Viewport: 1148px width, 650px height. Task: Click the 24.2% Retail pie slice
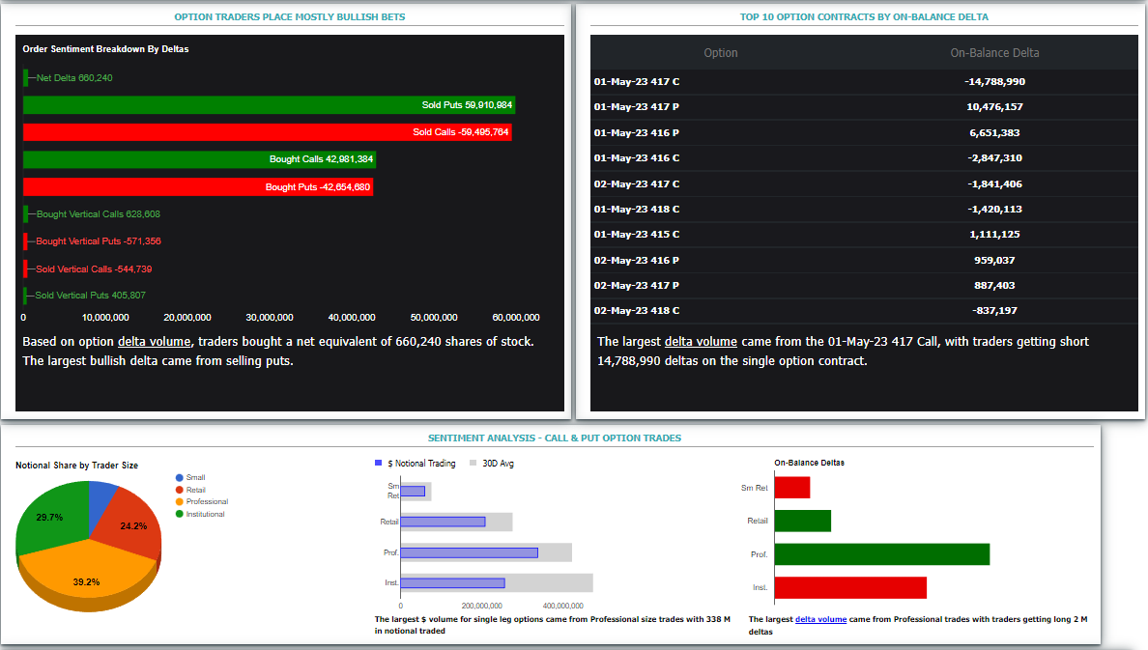point(130,524)
